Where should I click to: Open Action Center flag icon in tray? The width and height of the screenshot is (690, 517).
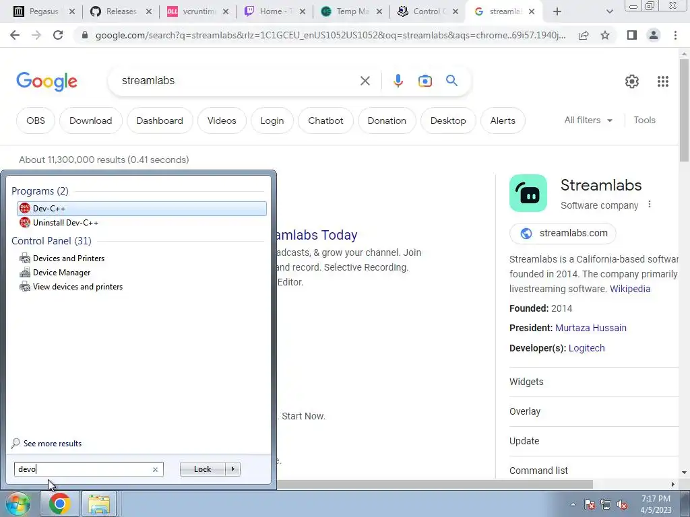coord(590,504)
